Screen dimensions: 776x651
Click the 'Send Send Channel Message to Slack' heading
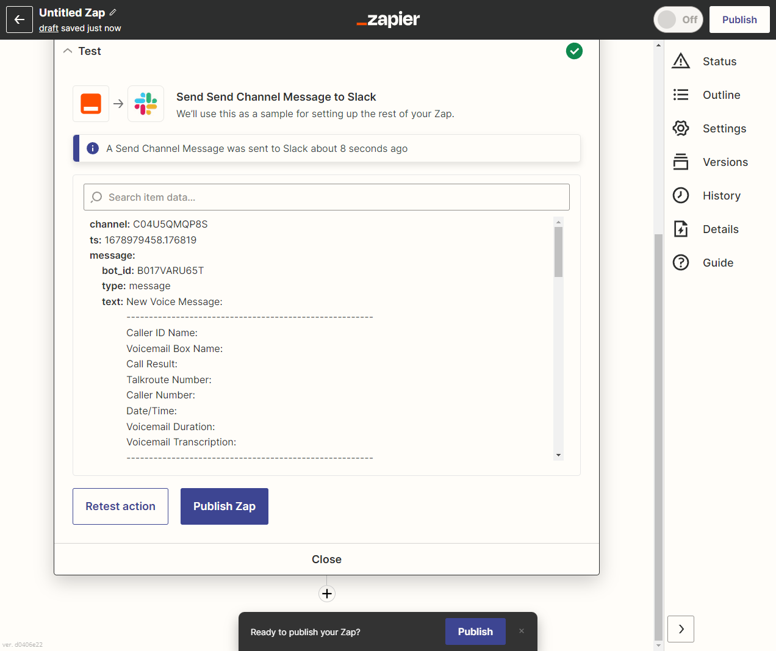[276, 97]
